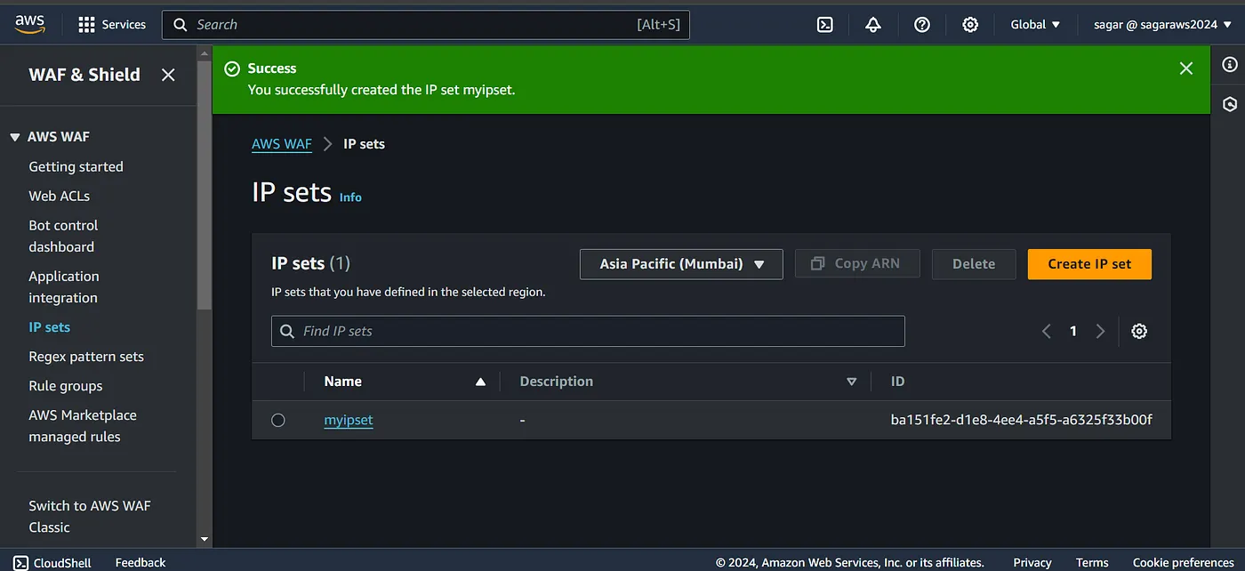This screenshot has width=1245, height=571.
Task: Open the Privacy footer link
Action: coord(1032,562)
